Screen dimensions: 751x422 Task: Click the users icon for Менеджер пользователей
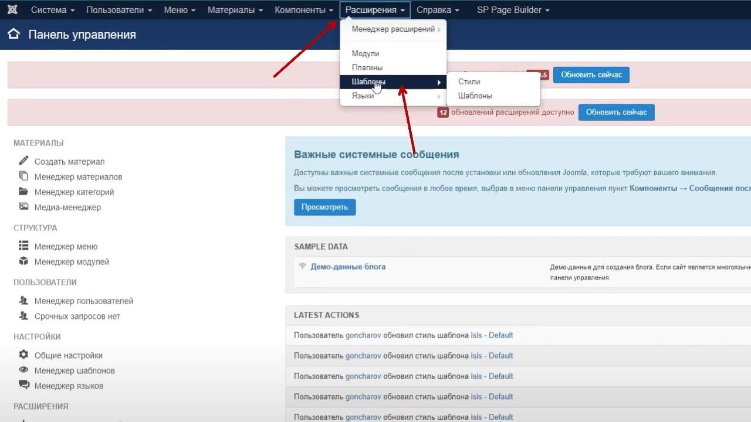coord(23,300)
